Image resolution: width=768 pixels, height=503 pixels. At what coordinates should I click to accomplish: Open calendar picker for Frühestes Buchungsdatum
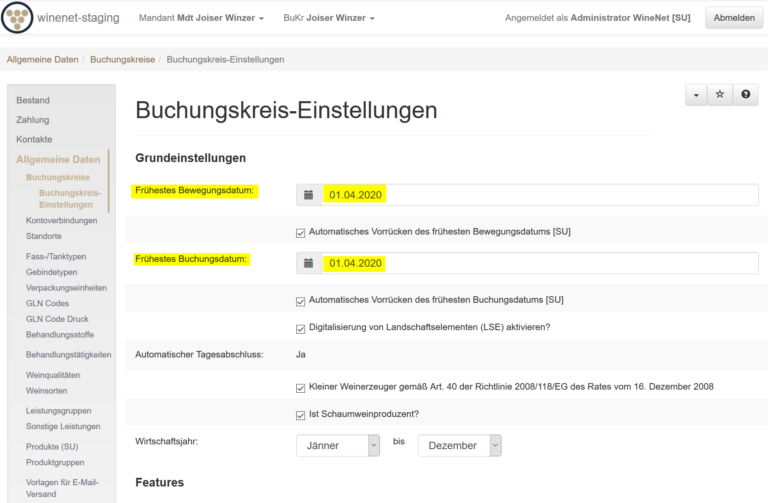308,263
